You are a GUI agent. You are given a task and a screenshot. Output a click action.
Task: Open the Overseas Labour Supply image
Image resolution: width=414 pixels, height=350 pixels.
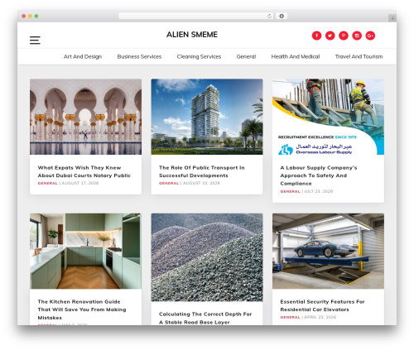[x=328, y=117]
